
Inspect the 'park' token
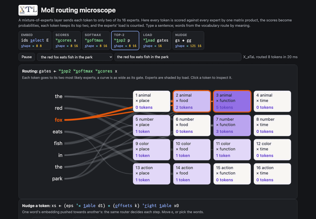click(57, 179)
